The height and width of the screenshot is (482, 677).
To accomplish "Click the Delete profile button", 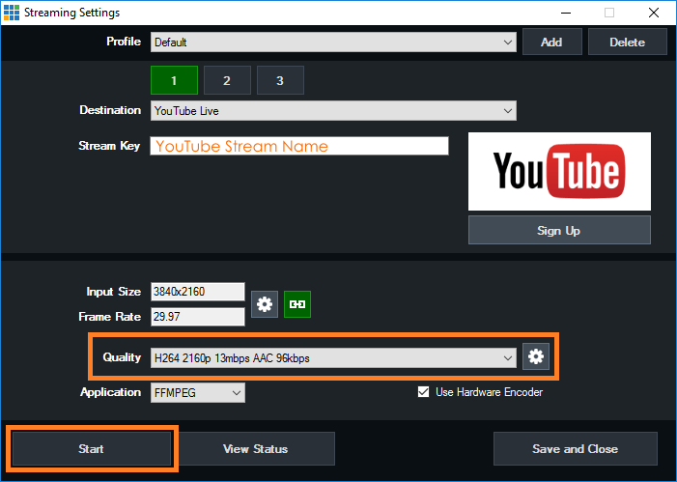I will click(628, 42).
